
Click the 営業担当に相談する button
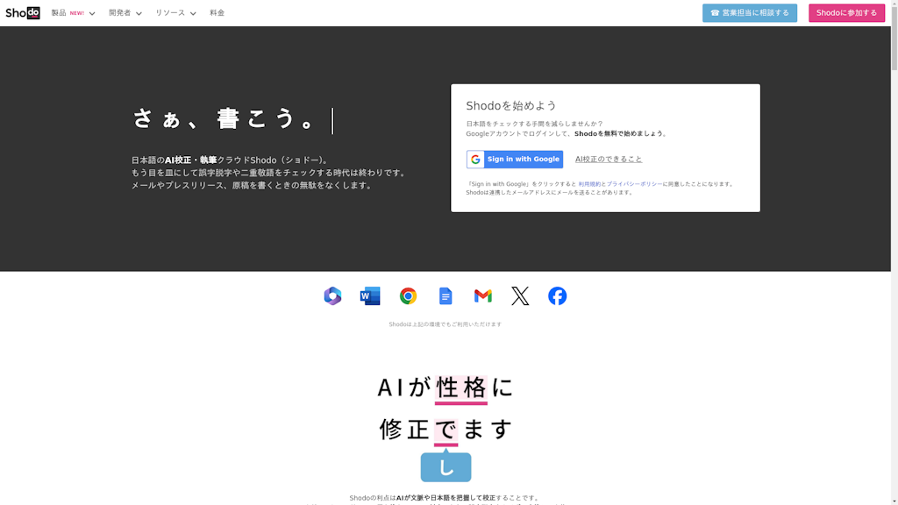pos(750,13)
